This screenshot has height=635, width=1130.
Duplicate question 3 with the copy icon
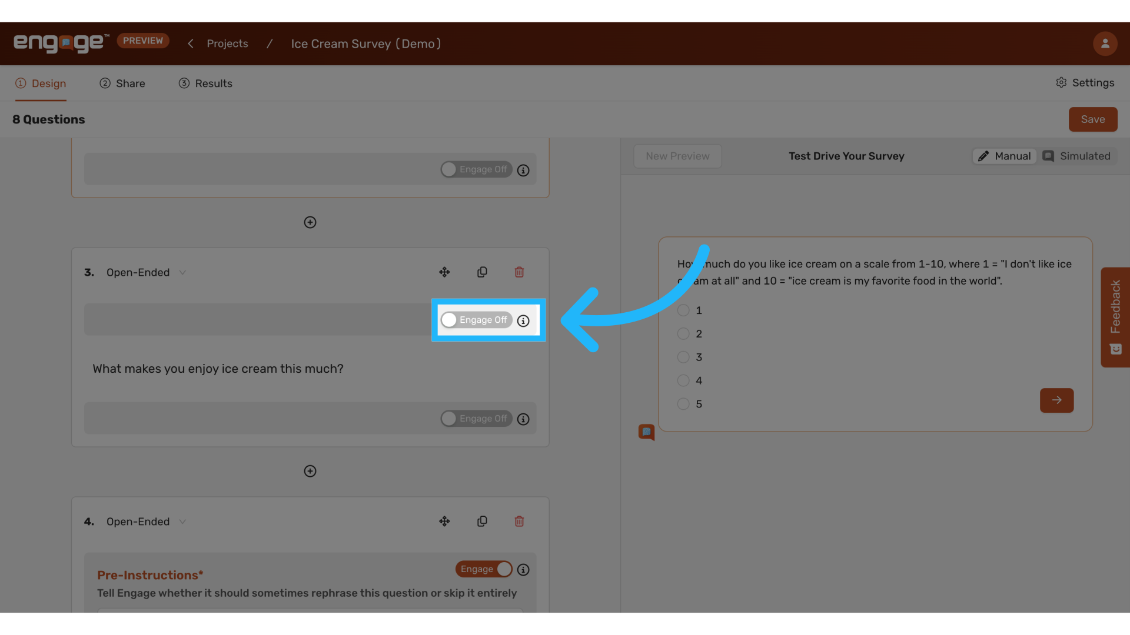(482, 272)
